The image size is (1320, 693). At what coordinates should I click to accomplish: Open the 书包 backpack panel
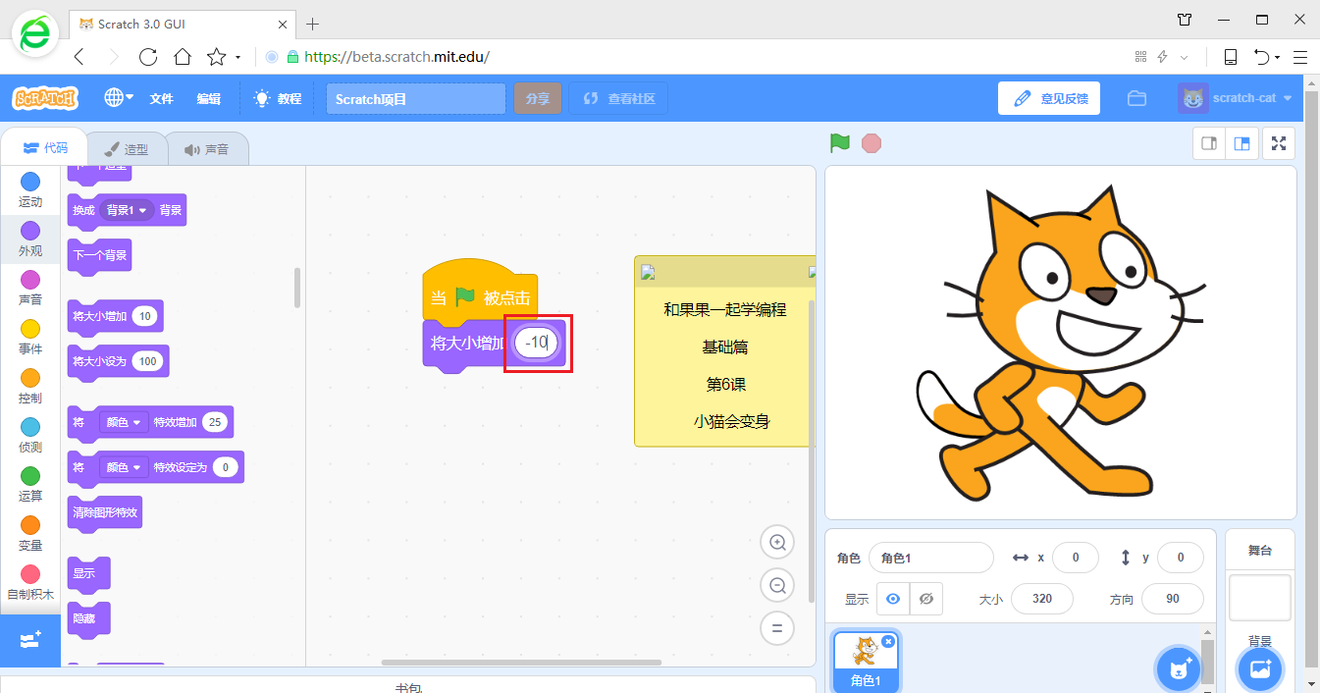pos(408,684)
